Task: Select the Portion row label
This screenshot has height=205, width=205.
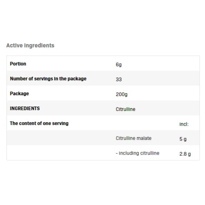Action: [18, 64]
